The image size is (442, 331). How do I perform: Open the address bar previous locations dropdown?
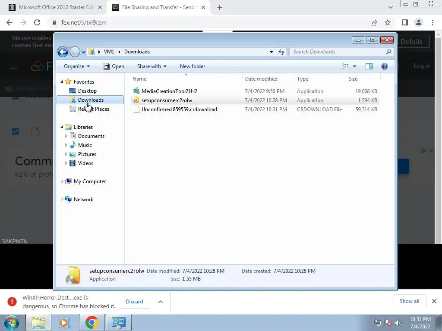tap(272, 52)
